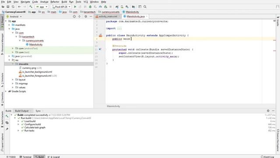The width and height of the screenshot is (280, 158).
Task: Collapse the app module tree node
Action: pos(6,21)
